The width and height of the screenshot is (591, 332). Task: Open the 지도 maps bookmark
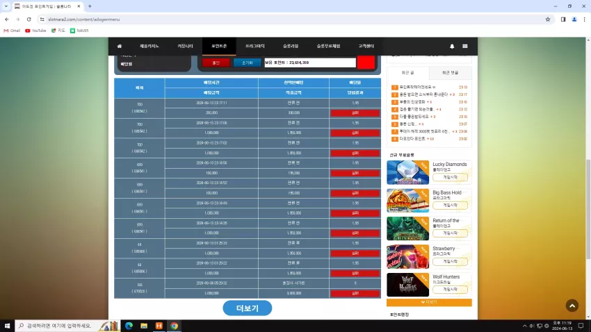click(58, 31)
